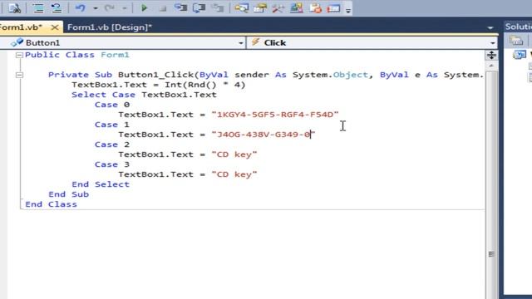Click the crossed-tools toolbar icon
Viewport: 532px width, 299px height.
278,8
